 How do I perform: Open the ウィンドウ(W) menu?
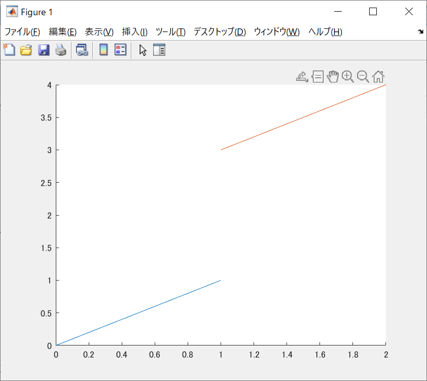[277, 32]
